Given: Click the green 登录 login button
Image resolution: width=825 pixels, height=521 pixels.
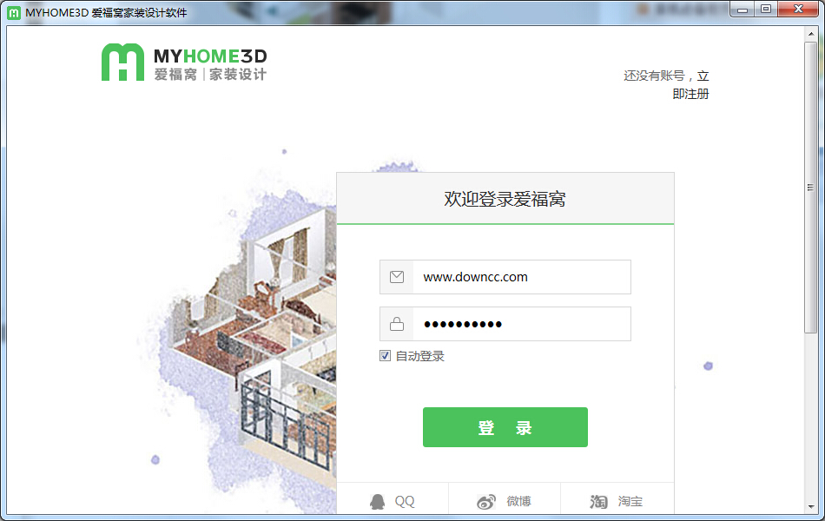Looking at the screenshot, I should [505, 426].
